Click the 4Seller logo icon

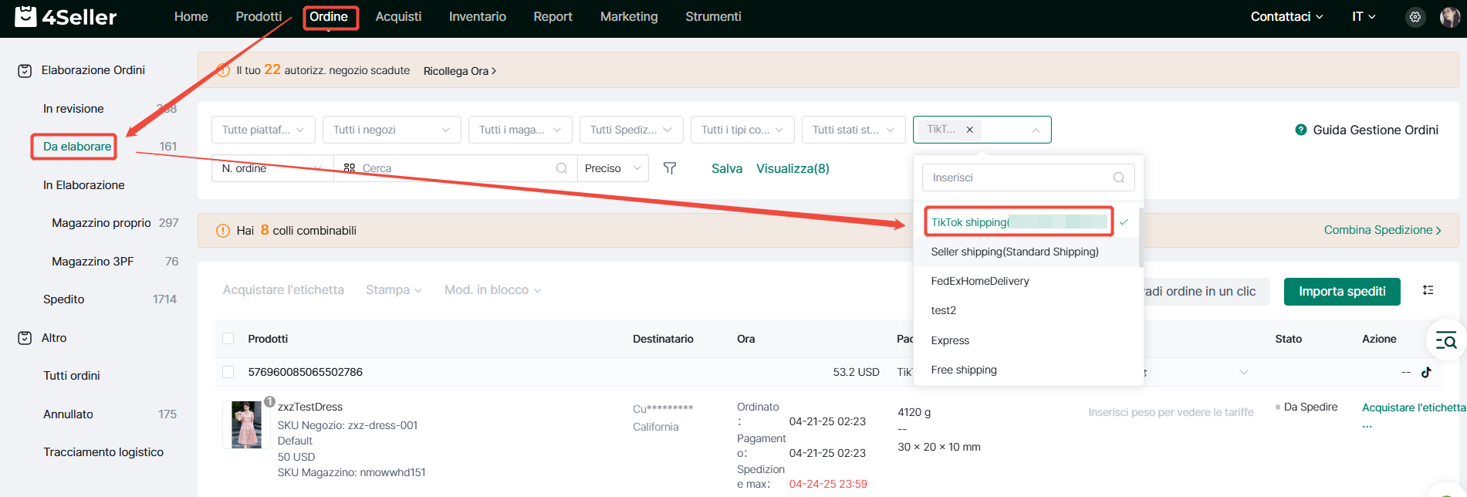25,16
